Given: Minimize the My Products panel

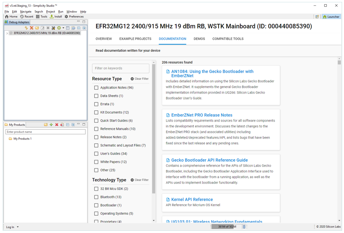Looking at the screenshot, I should coord(78,124).
